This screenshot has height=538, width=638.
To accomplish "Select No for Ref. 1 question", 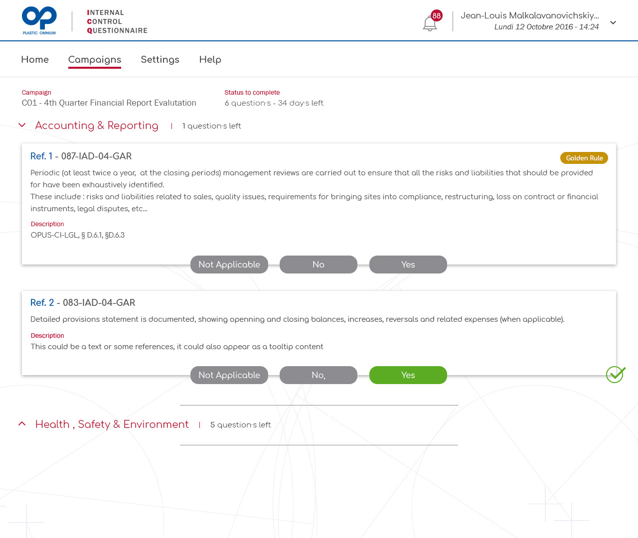I will [x=318, y=265].
